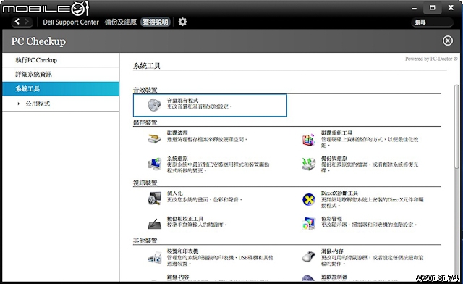Screen dimensions: 463x284
Task: Click the vertical scrollbar thumb
Action: [x=456, y=128]
